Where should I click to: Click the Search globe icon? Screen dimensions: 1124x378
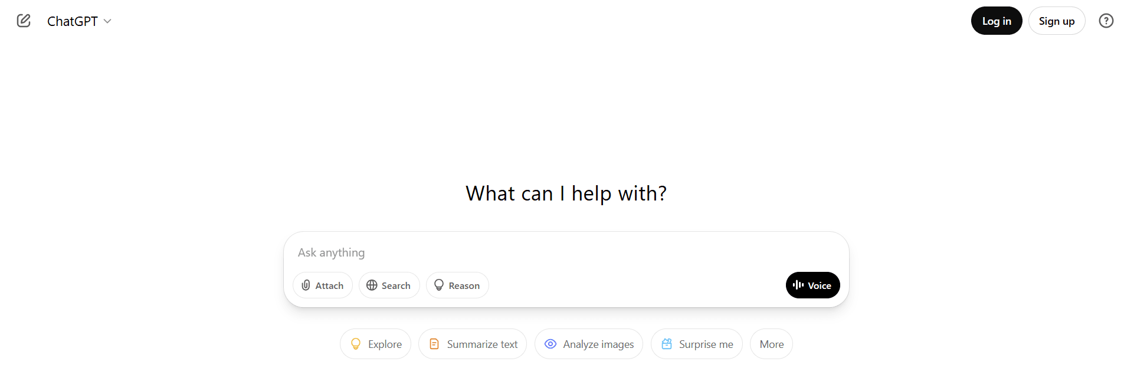pyautogui.click(x=372, y=285)
